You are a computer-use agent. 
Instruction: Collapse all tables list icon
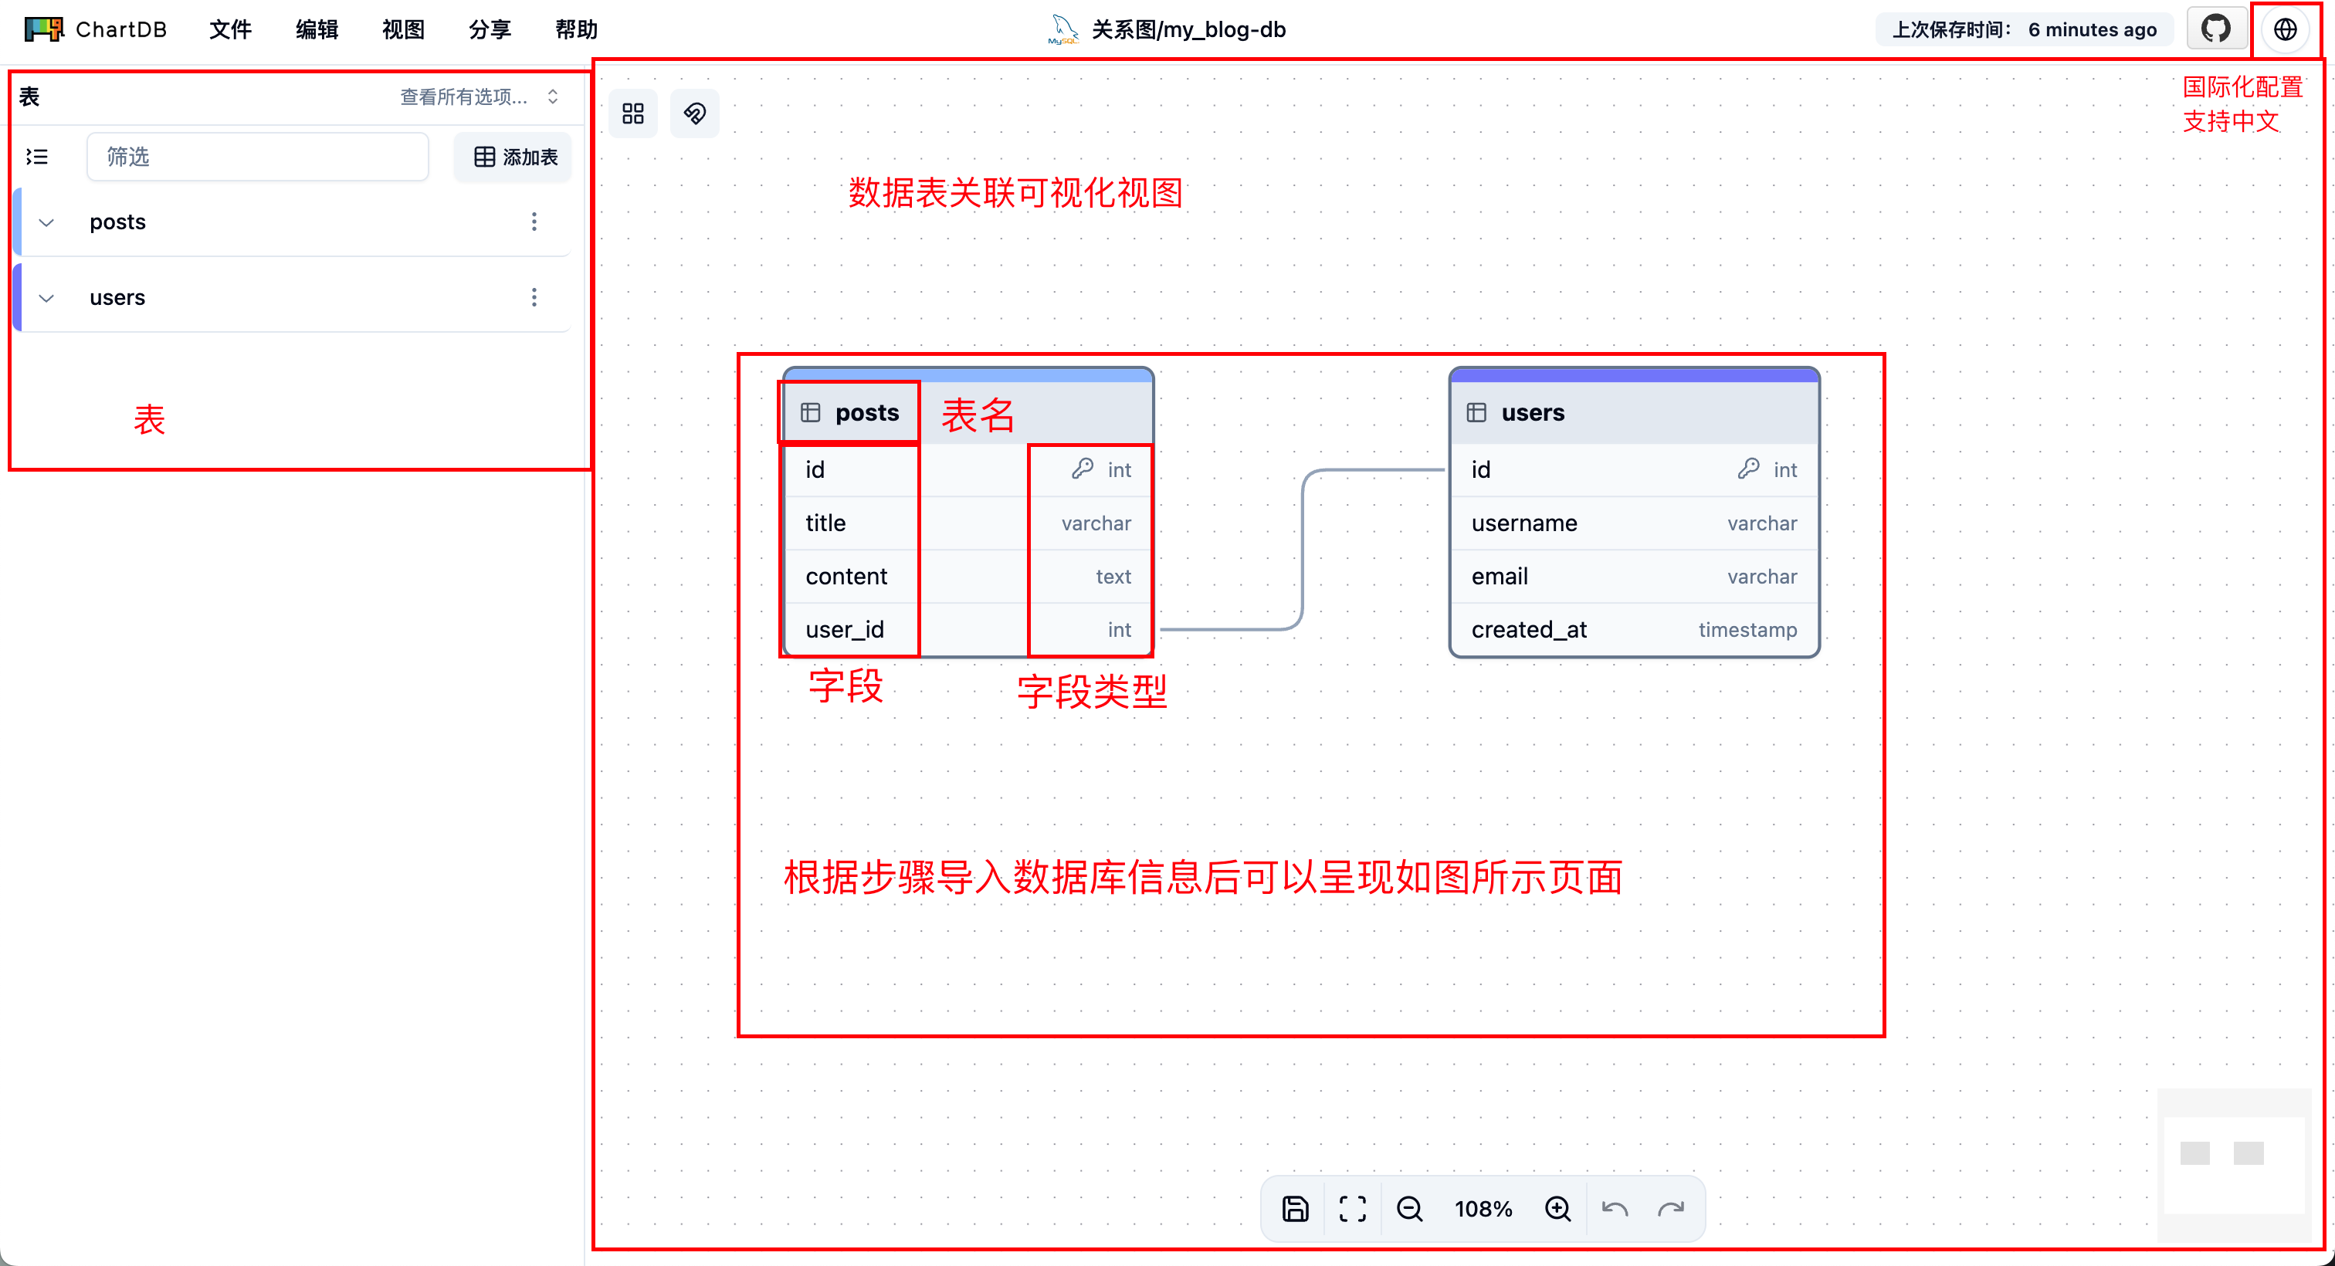pyautogui.click(x=37, y=157)
